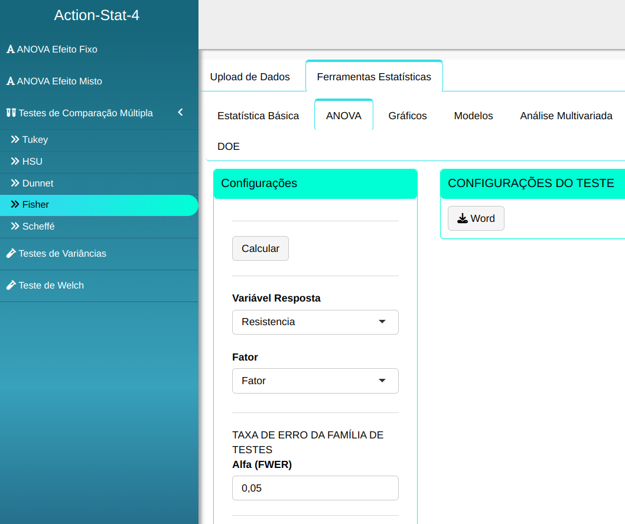The width and height of the screenshot is (625, 524).
Task: Select the Dunnet test in sidebar
Action: [38, 184]
